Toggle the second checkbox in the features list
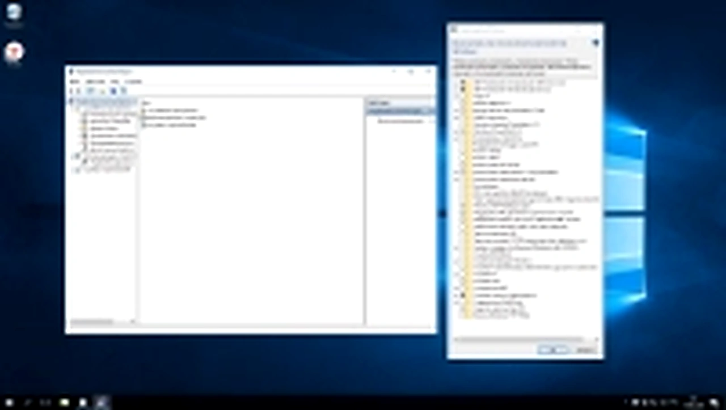The width and height of the screenshot is (726, 410). point(463,89)
